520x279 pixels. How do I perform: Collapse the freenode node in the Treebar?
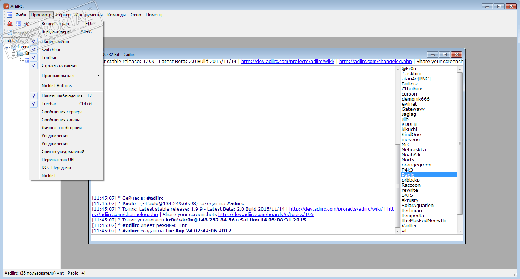point(7,47)
